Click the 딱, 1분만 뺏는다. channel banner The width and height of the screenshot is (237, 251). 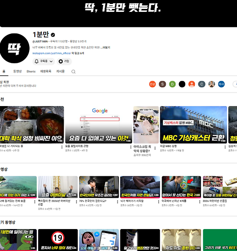pyautogui.click(x=118, y=13)
